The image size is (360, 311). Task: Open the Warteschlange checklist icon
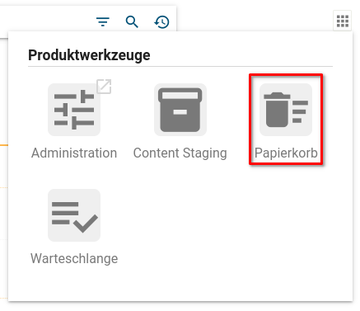tap(74, 215)
